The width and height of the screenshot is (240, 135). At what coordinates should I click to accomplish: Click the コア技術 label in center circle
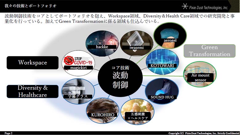coord(120,67)
